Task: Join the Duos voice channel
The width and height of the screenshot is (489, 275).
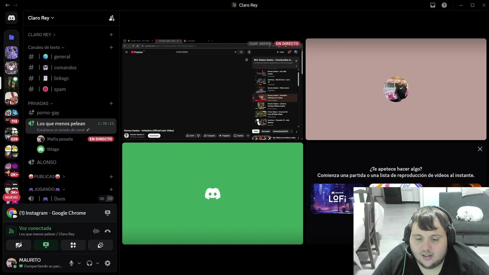Action: tap(71, 199)
